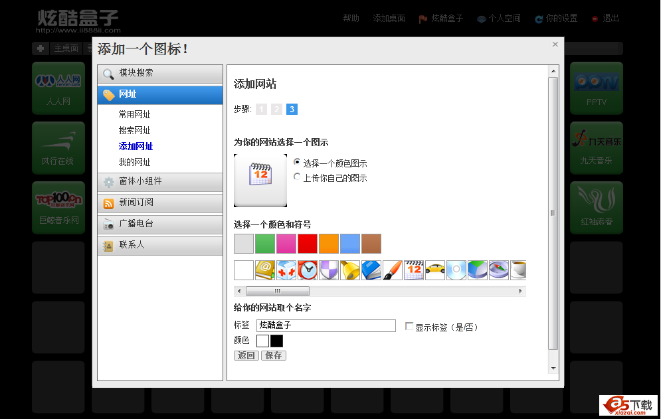Viewport: 661px width, 419px height.
Task: Go to step 2 of the wizard
Action: (276, 109)
